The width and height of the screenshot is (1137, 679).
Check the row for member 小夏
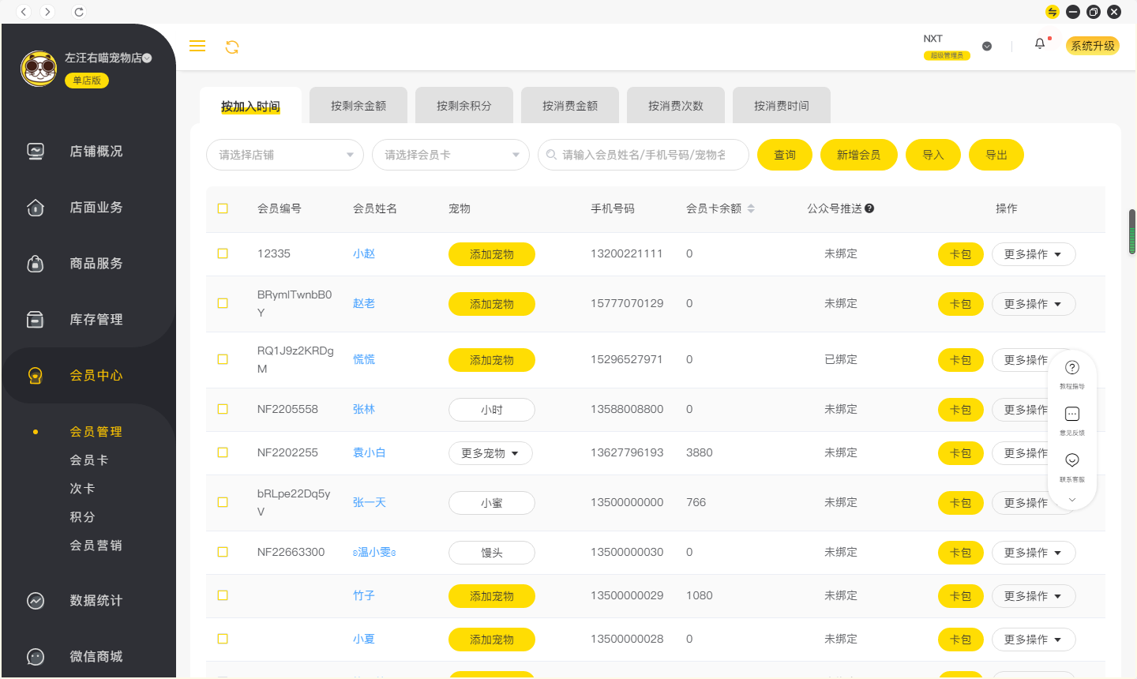(x=223, y=639)
